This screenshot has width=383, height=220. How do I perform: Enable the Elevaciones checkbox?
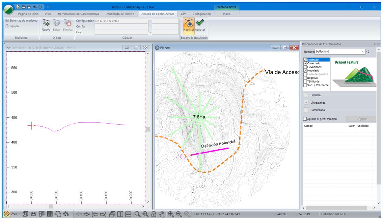(305, 67)
